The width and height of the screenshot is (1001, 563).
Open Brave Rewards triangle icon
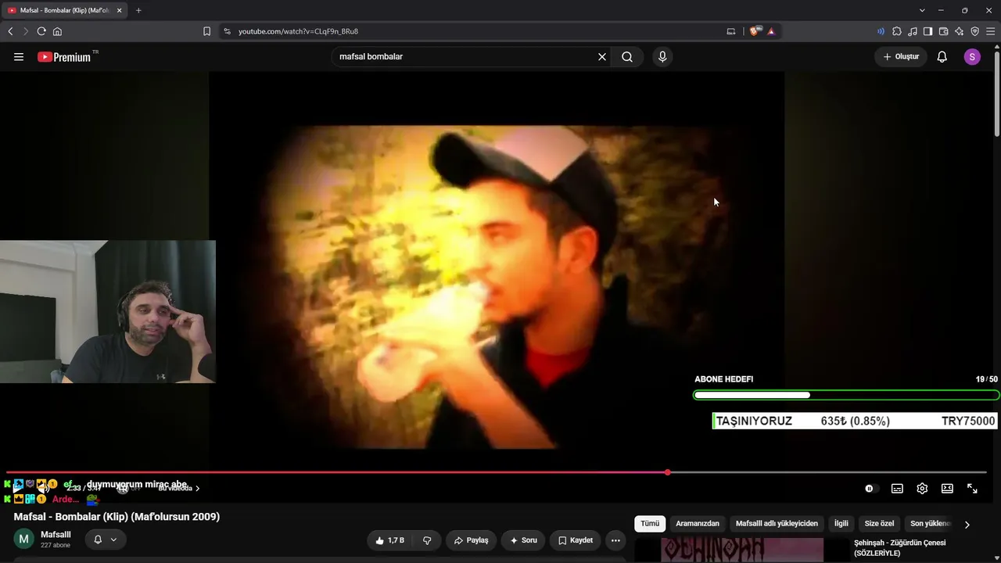771,31
